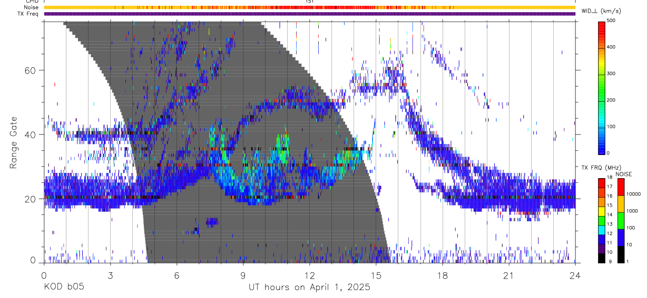This screenshot has height=298, width=647.
Task: Select the yellow-red Noise strip above plot
Action: pos(310,7)
